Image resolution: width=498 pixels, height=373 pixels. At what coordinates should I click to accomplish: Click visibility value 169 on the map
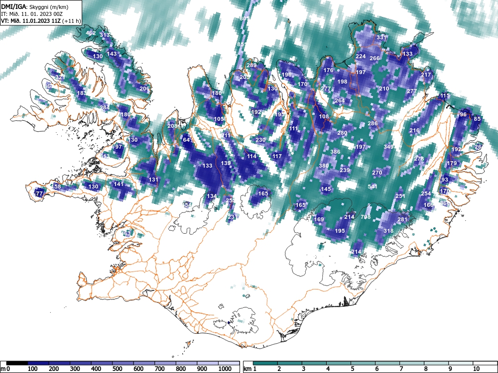coord(319,219)
